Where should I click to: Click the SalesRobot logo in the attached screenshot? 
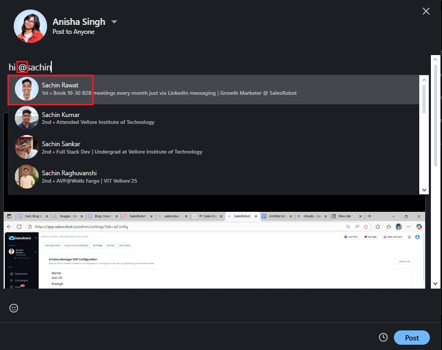click(x=20, y=238)
